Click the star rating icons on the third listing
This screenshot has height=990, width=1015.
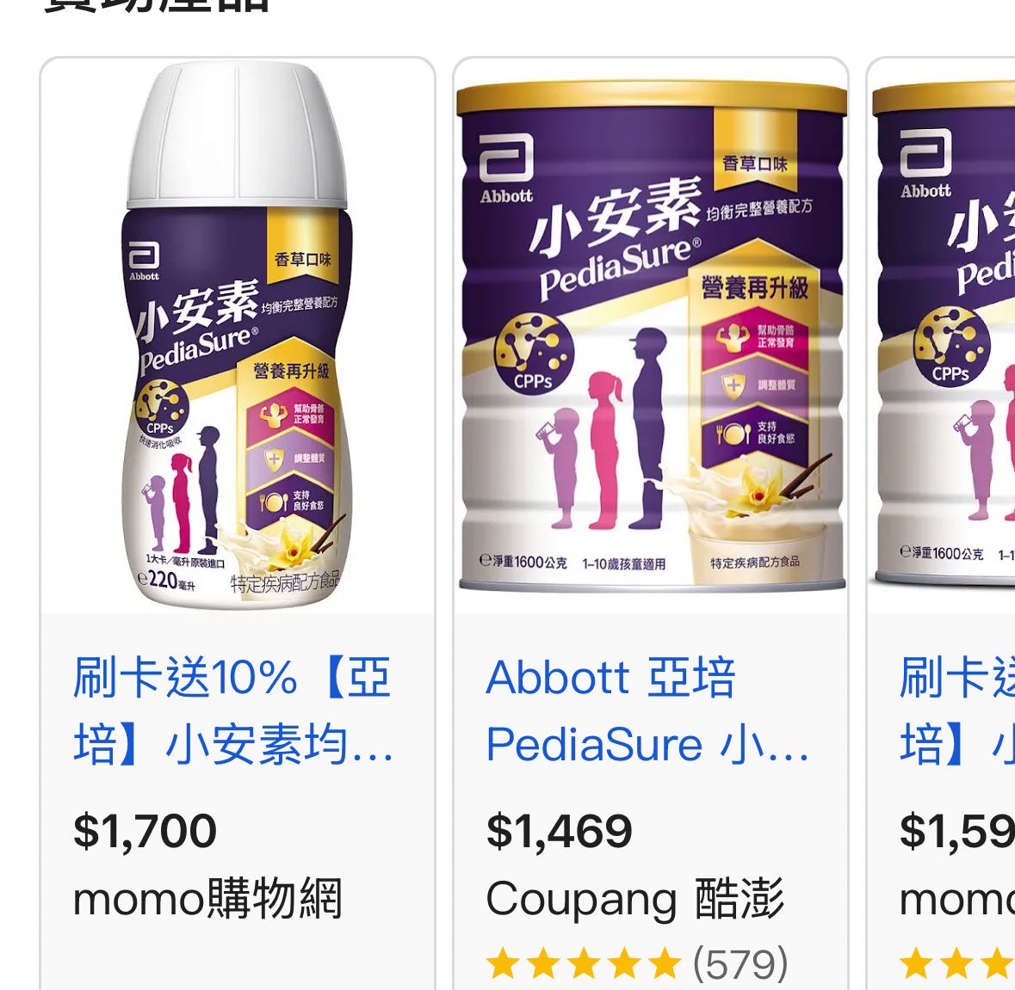tap(957, 964)
